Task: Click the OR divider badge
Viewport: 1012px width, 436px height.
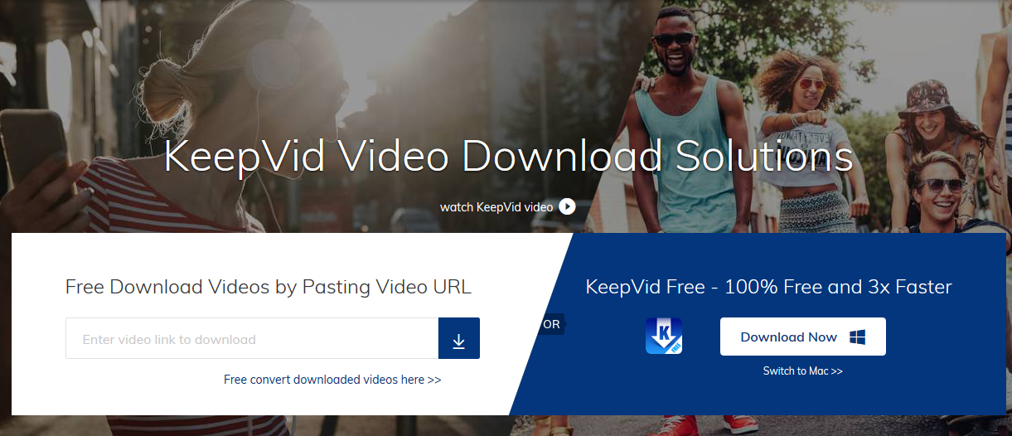Action: click(x=551, y=324)
